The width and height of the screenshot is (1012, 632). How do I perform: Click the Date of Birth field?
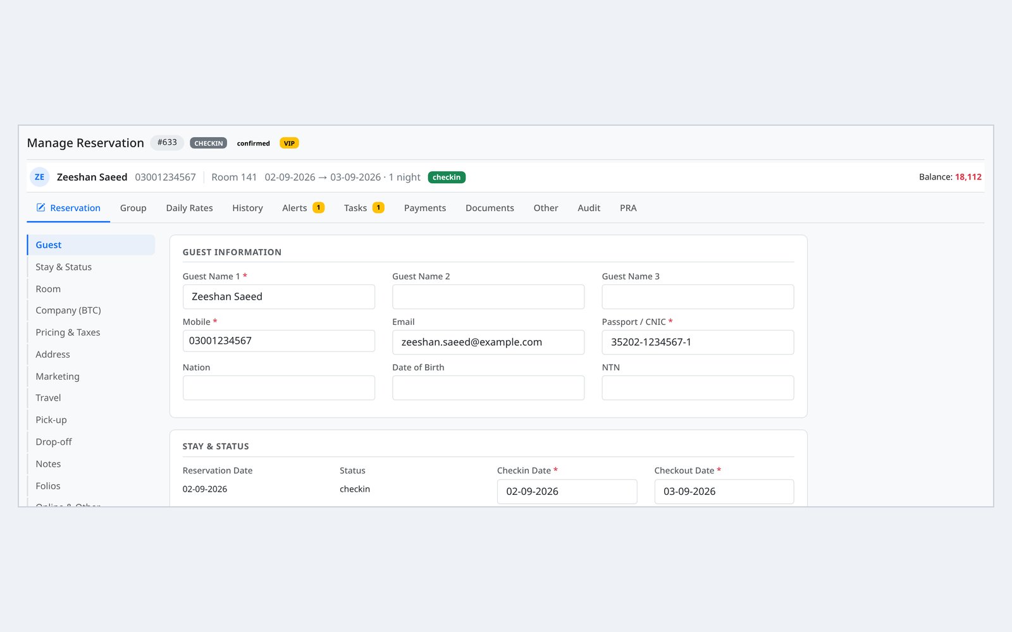point(488,387)
